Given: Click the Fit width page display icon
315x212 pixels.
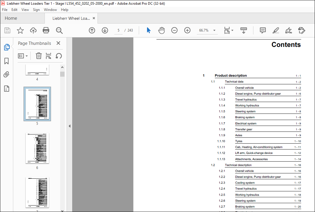Looking at the screenshot, I should (227, 30).
